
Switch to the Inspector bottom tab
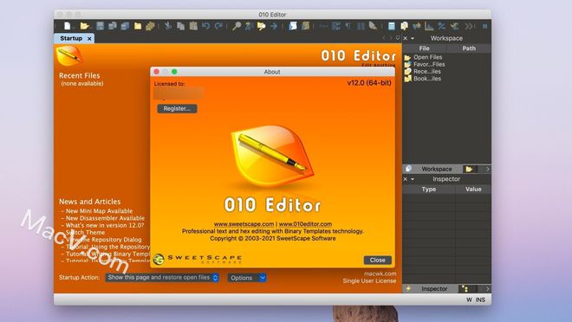(x=434, y=289)
